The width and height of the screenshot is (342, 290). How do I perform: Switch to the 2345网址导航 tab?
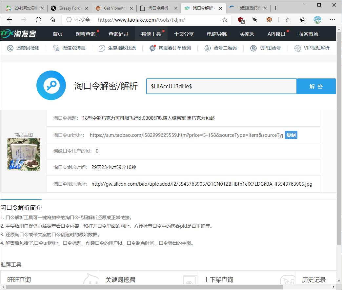(x=24, y=8)
